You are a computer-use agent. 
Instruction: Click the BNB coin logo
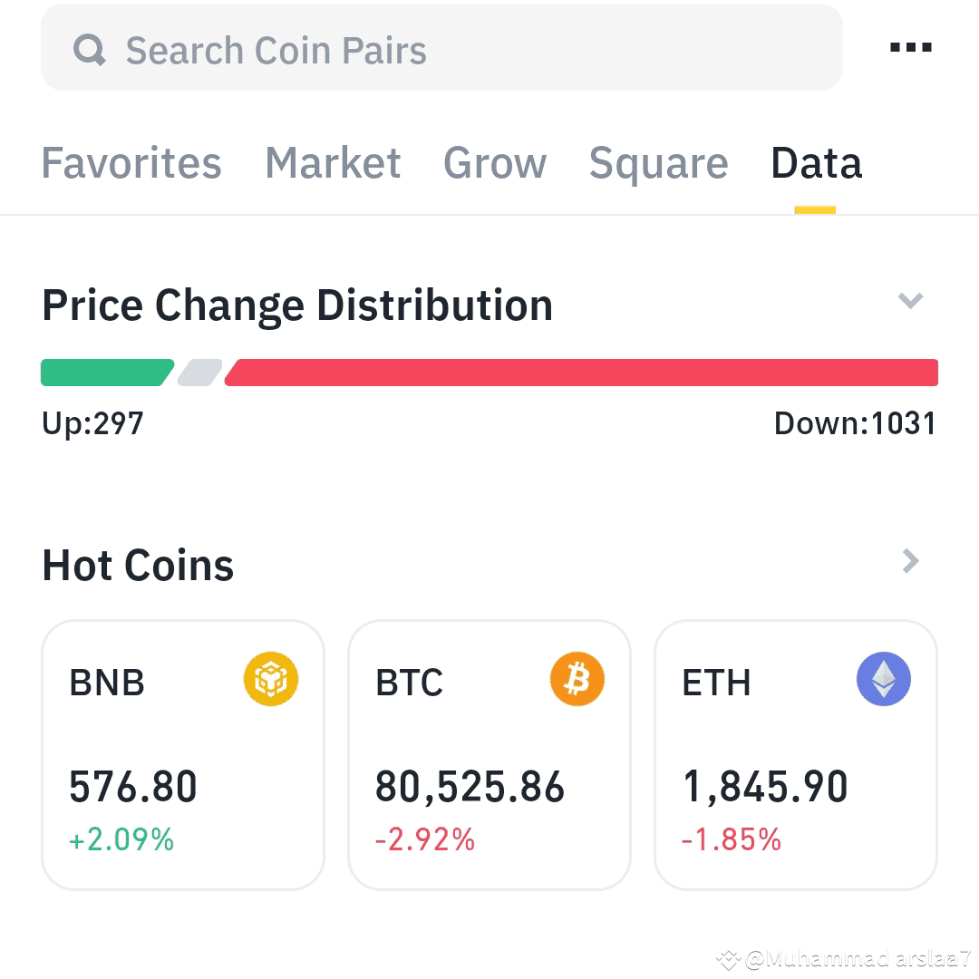(x=271, y=679)
